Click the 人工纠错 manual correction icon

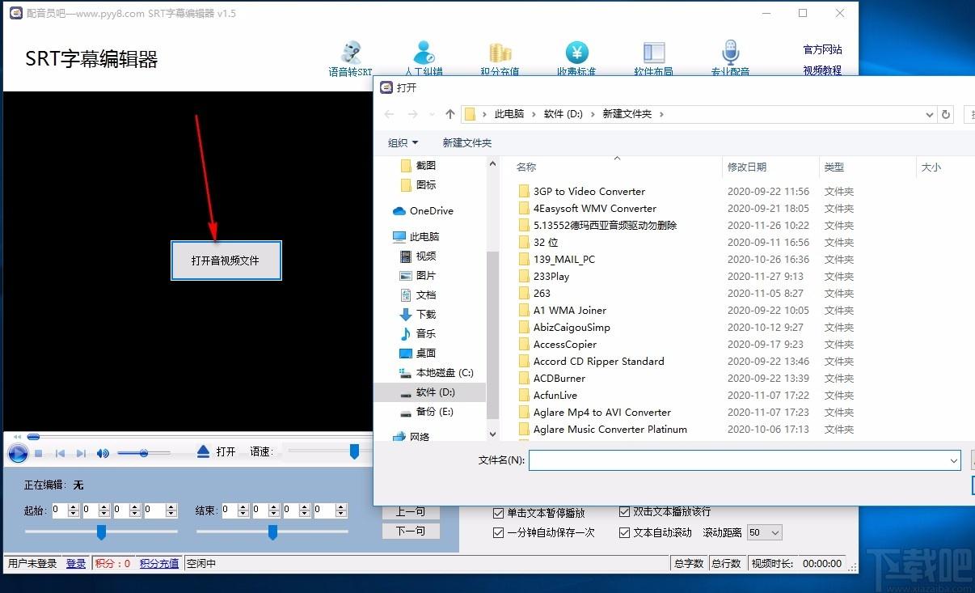click(x=424, y=58)
